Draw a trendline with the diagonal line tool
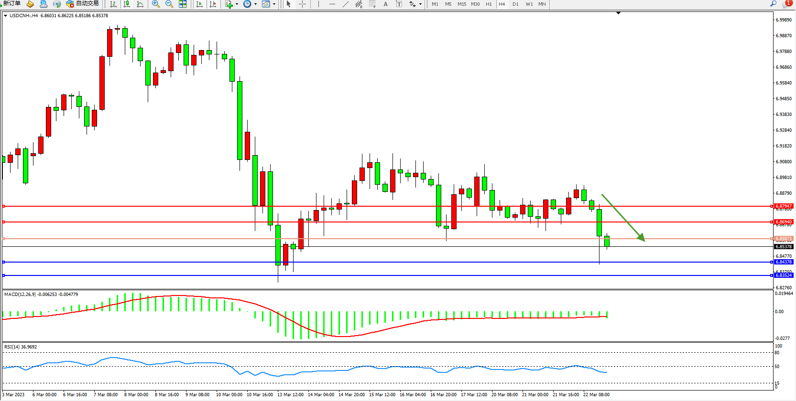 pos(346,4)
